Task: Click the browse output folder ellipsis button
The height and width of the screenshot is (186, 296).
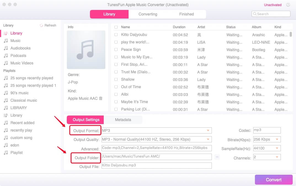Action: [x=217, y=157]
